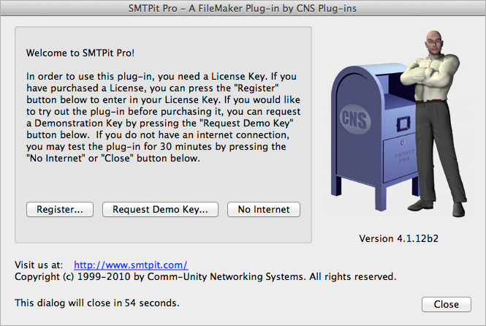Click the copyright notice text

coord(205,277)
